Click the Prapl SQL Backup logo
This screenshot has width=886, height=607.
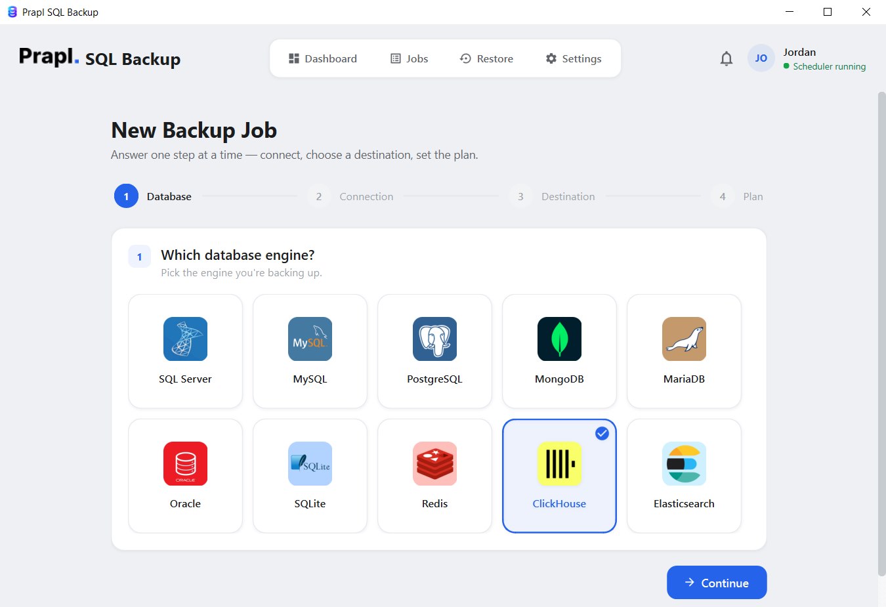click(100, 58)
